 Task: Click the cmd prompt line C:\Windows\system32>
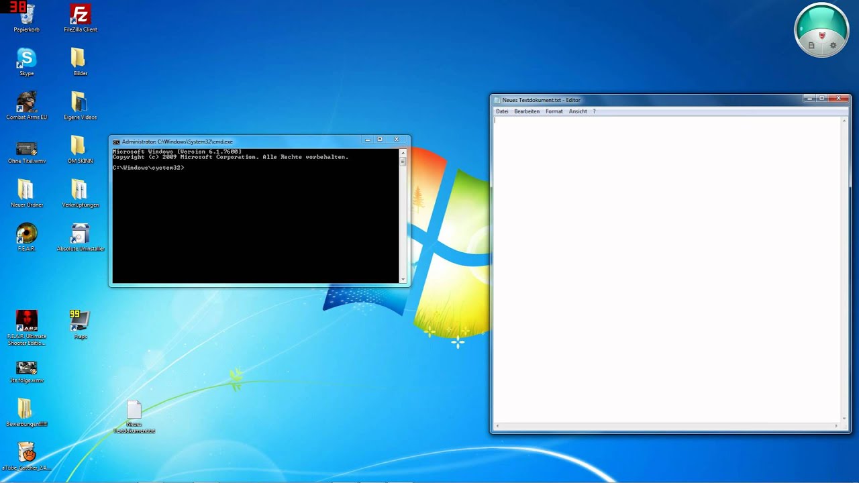coord(148,168)
